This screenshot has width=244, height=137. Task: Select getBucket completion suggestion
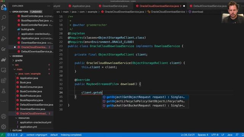point(146,105)
